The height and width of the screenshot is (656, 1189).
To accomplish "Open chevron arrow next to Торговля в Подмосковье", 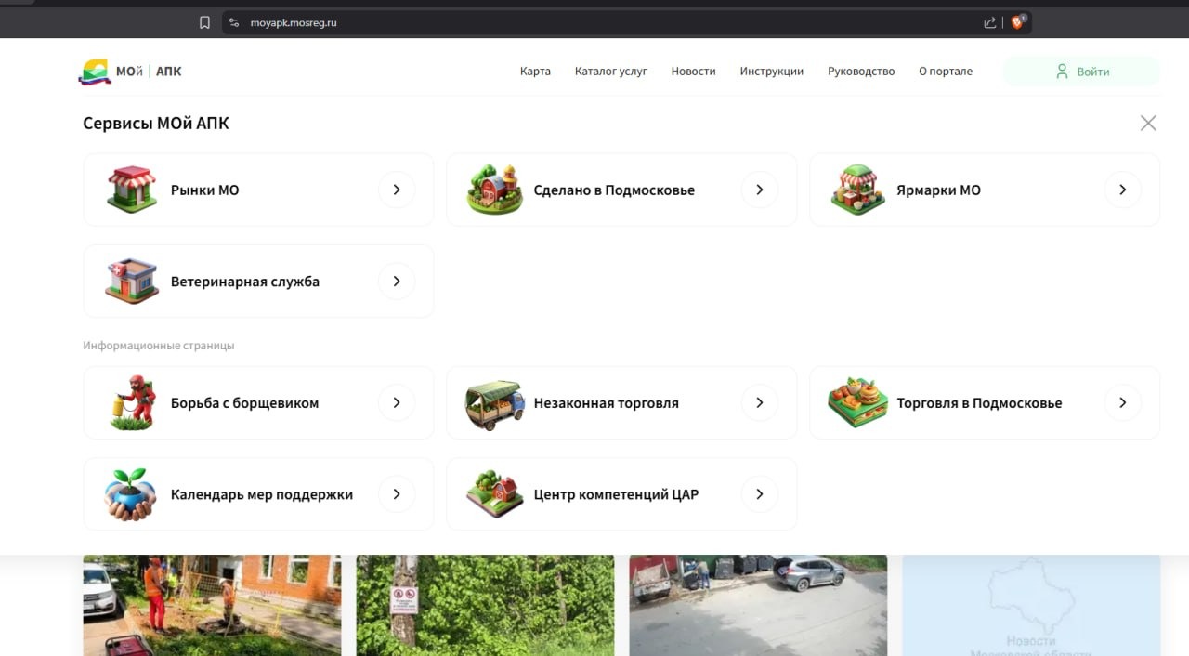I will pos(1122,402).
